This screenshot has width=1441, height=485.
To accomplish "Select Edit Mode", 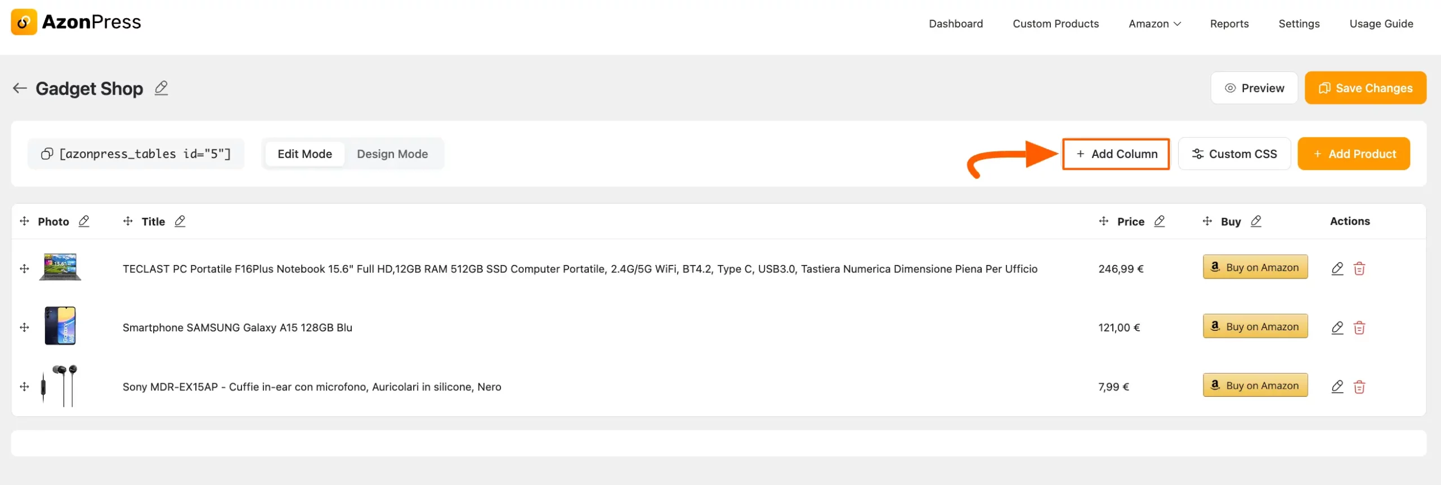I will click(305, 154).
